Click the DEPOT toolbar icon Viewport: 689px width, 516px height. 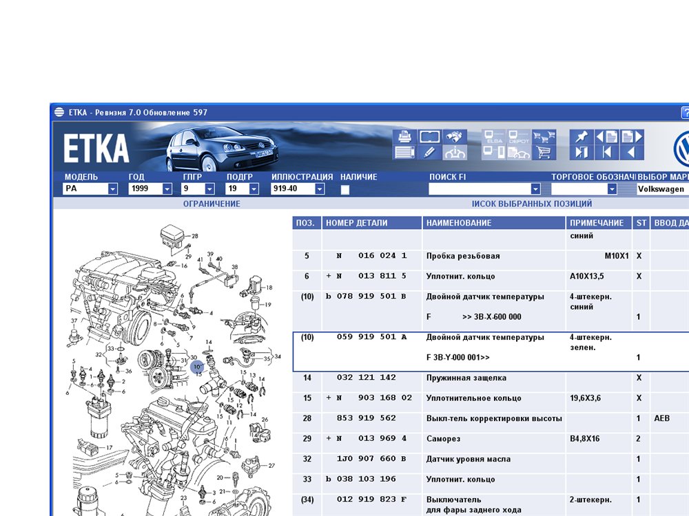click(519, 137)
